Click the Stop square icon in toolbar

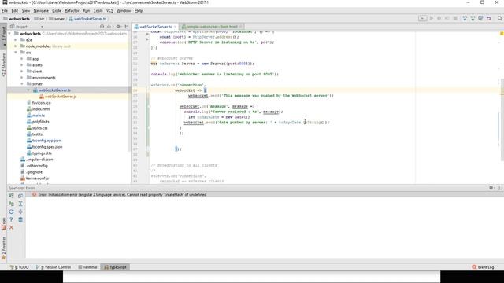455,19
